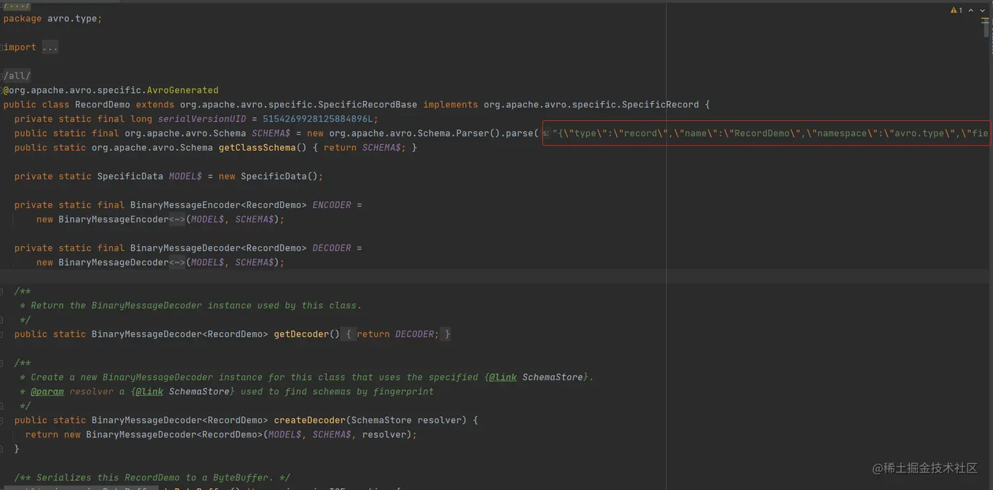The image size is (993, 490).
Task: Click the getClassSchema method name
Action: 257,148
